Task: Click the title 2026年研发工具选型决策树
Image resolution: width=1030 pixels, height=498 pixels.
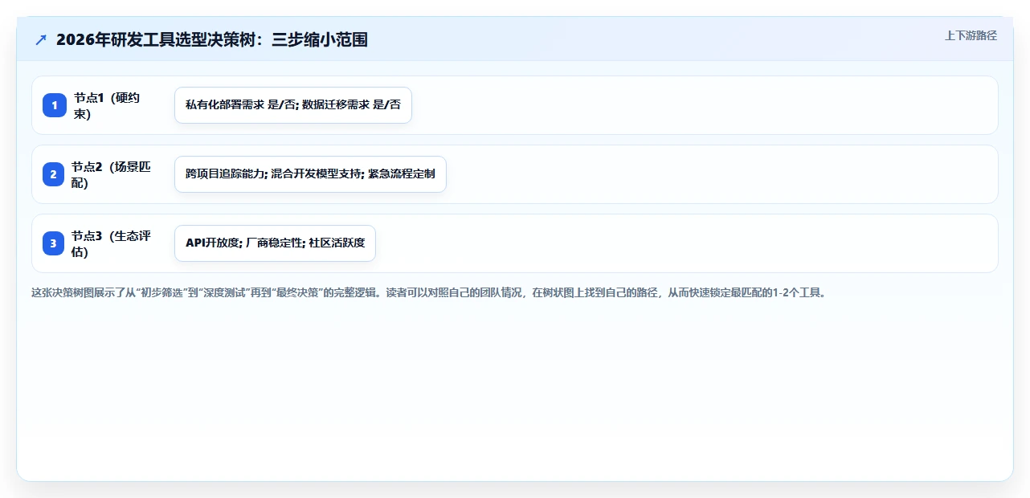Action: [x=212, y=39]
